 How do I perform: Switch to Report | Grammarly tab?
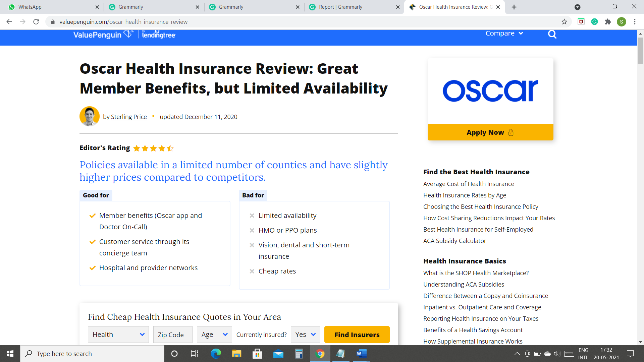point(354,7)
